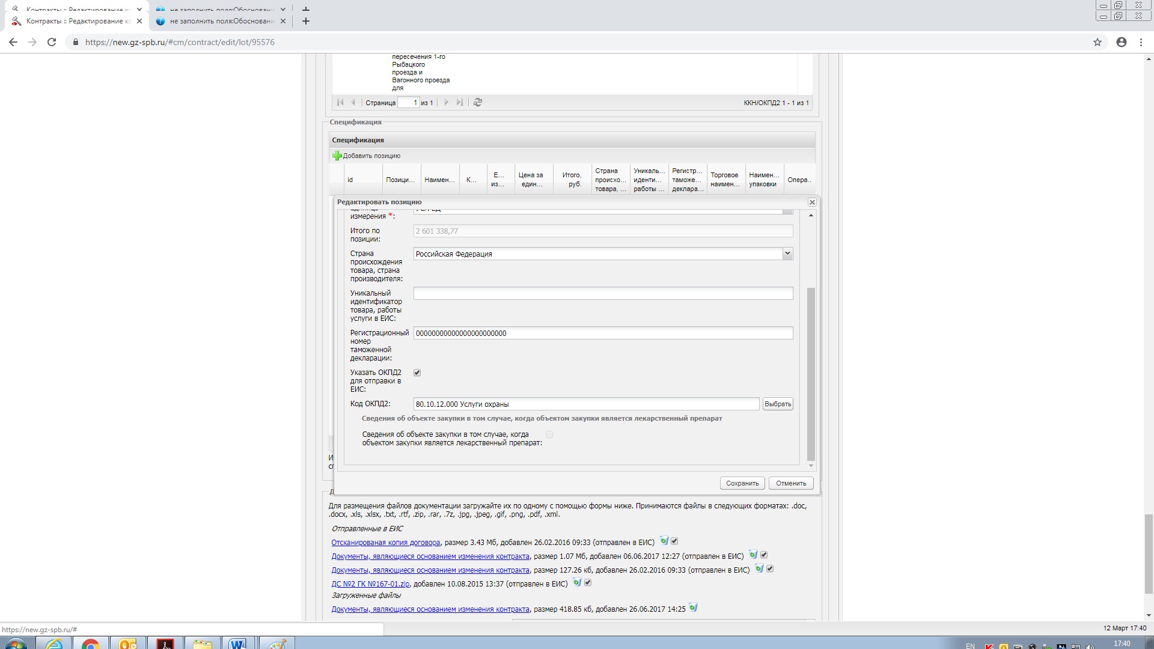The height and width of the screenshot is (649, 1154).
Task: Click the green plus 'Добавить позицию' icon
Action: (x=337, y=156)
